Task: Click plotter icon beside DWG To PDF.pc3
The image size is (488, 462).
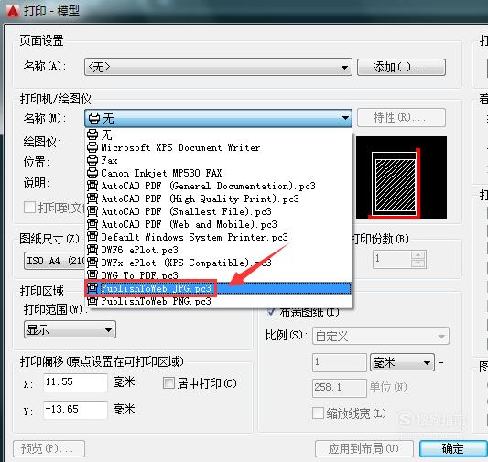Action: [92, 275]
